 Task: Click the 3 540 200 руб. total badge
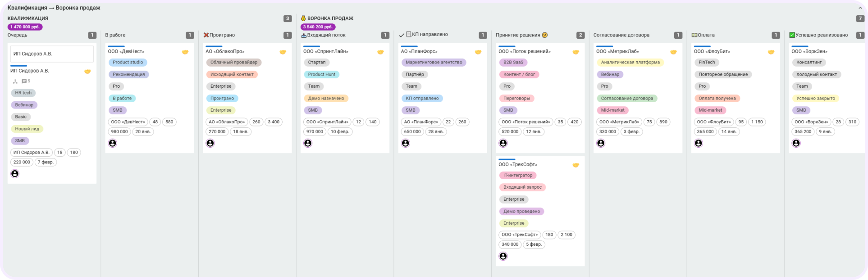click(x=318, y=27)
